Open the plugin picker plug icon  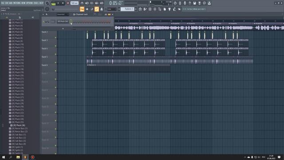[x=170, y=9]
